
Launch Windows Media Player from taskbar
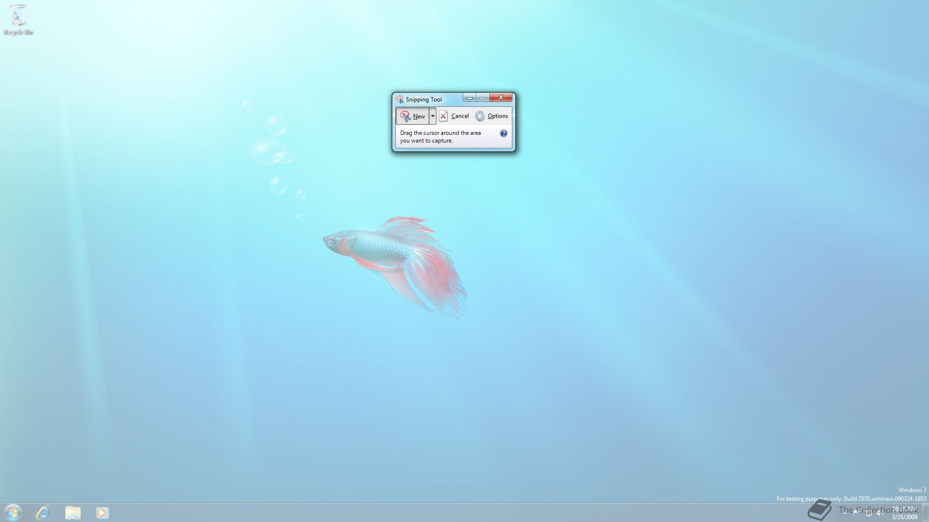(102, 512)
